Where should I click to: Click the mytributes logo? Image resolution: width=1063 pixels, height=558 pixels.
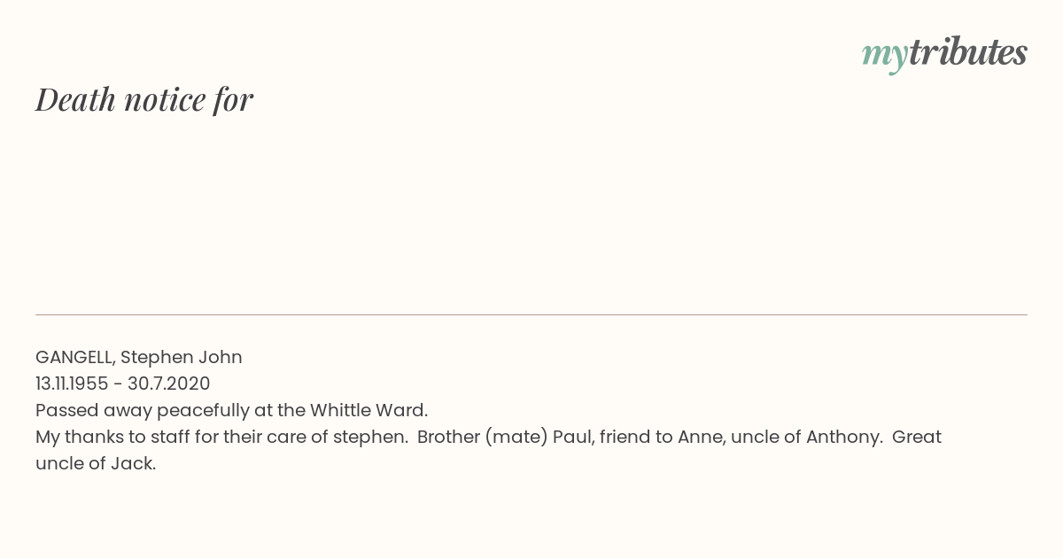tap(944, 54)
